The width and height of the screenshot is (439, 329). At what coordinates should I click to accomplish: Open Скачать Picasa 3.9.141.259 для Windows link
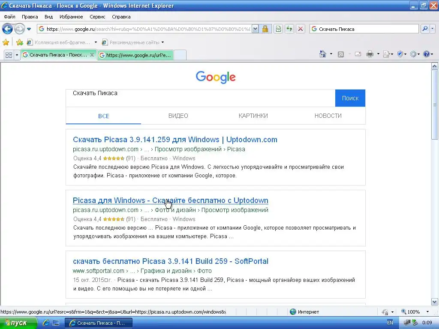pos(175,140)
